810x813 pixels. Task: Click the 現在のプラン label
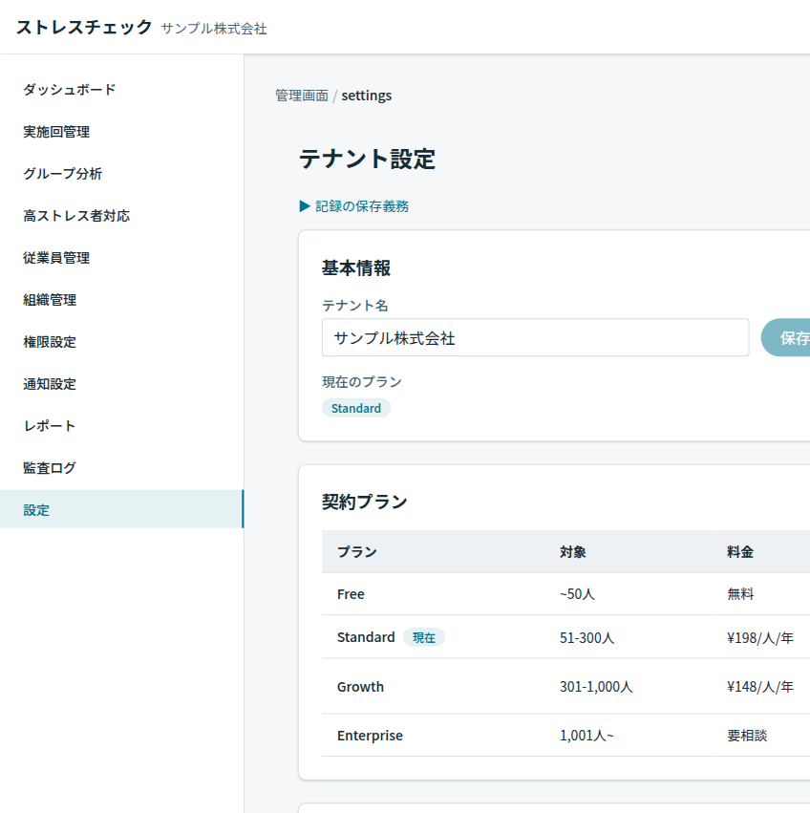point(362,382)
